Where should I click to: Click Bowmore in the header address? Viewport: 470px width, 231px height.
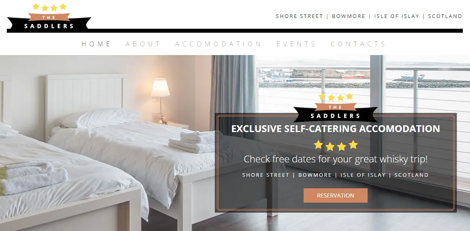349,16
